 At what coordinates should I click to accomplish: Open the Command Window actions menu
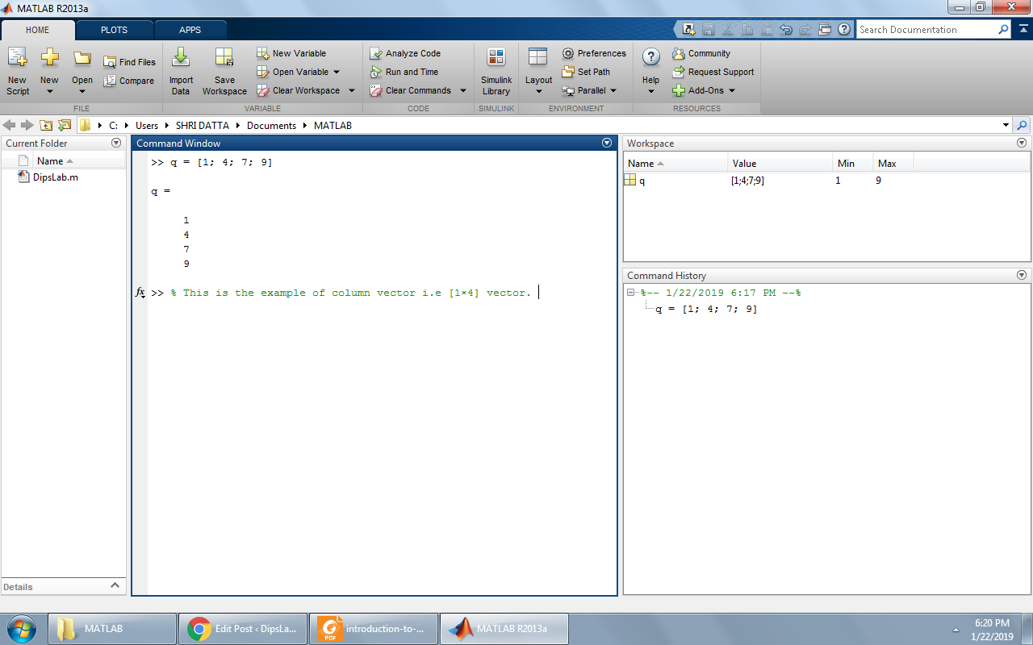point(607,143)
